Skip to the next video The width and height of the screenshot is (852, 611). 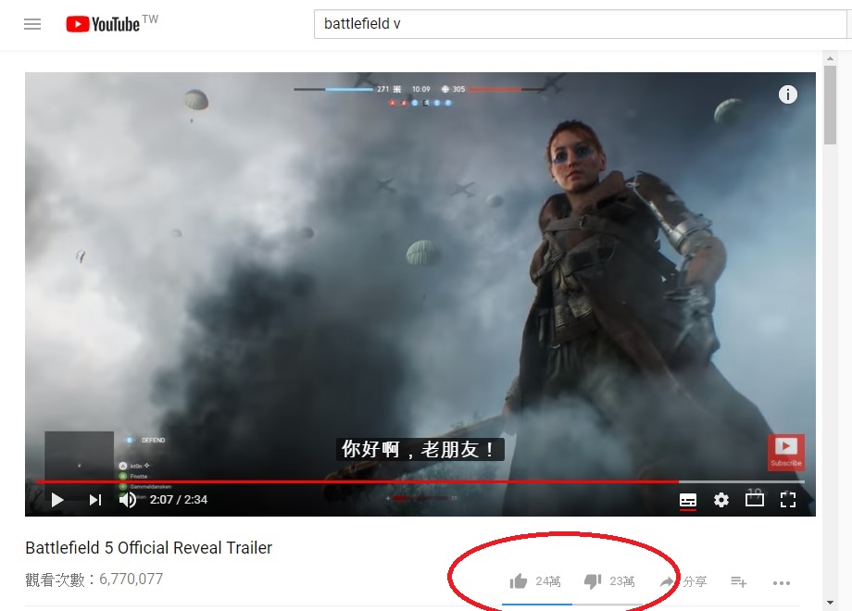pos(95,500)
